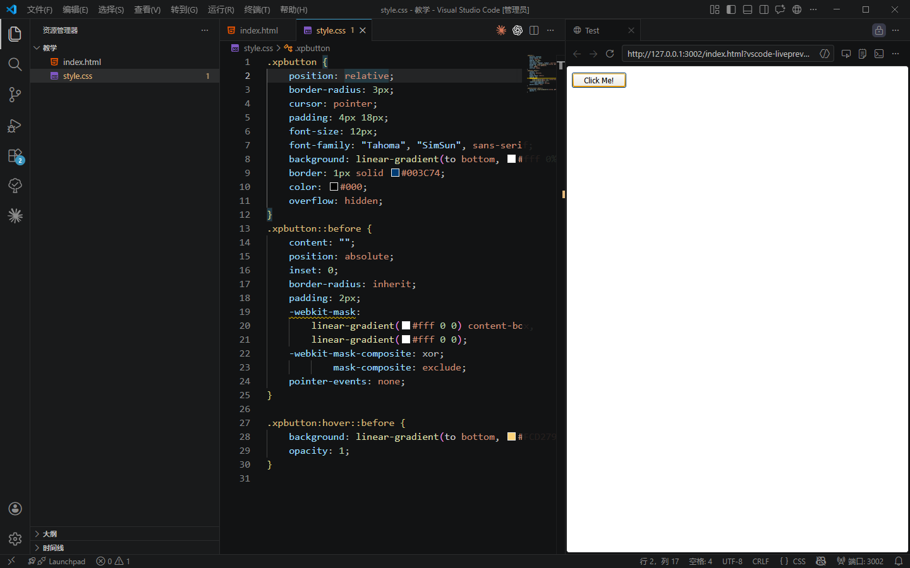Open the 终端(T) menu
The width and height of the screenshot is (910, 568).
[257, 9]
